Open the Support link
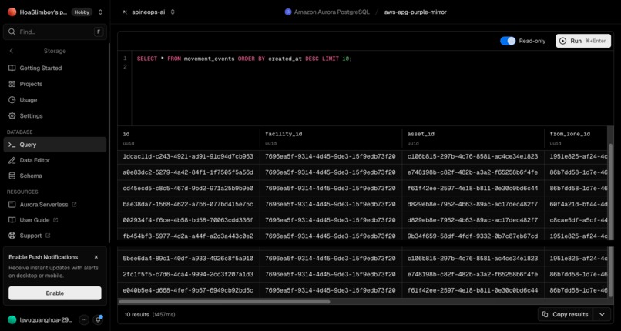The width and height of the screenshot is (621, 331). pyautogui.click(x=55, y=236)
